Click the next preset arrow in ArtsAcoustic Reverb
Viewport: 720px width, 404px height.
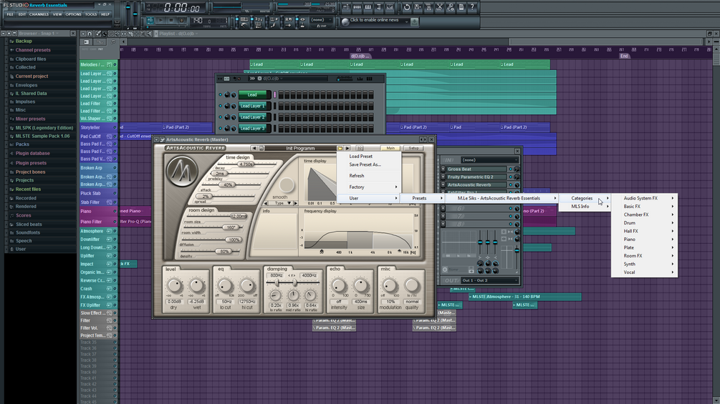[347, 149]
